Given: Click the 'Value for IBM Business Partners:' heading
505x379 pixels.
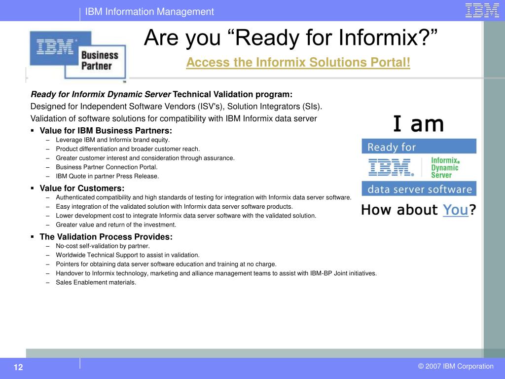Looking at the screenshot, I should click(106, 130).
